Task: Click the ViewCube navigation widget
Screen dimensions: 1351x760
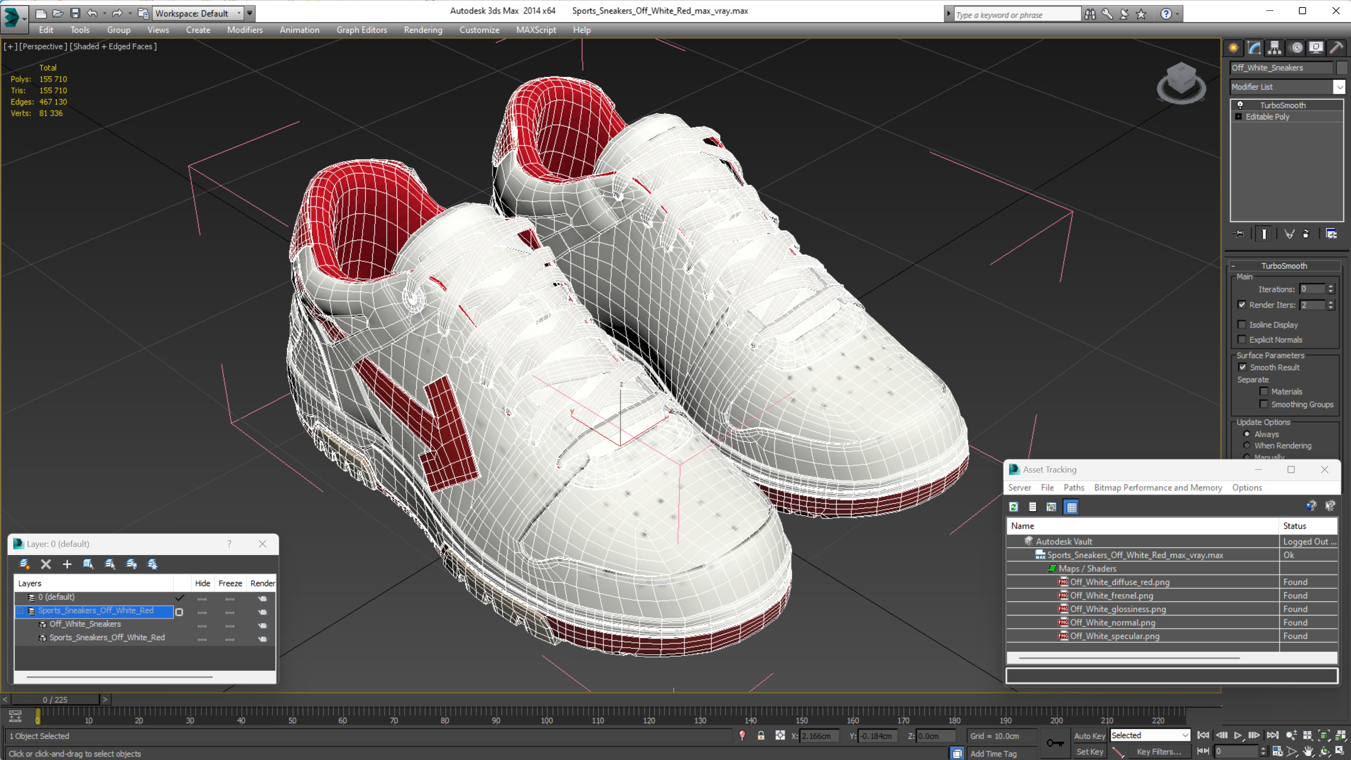Action: pos(1181,82)
